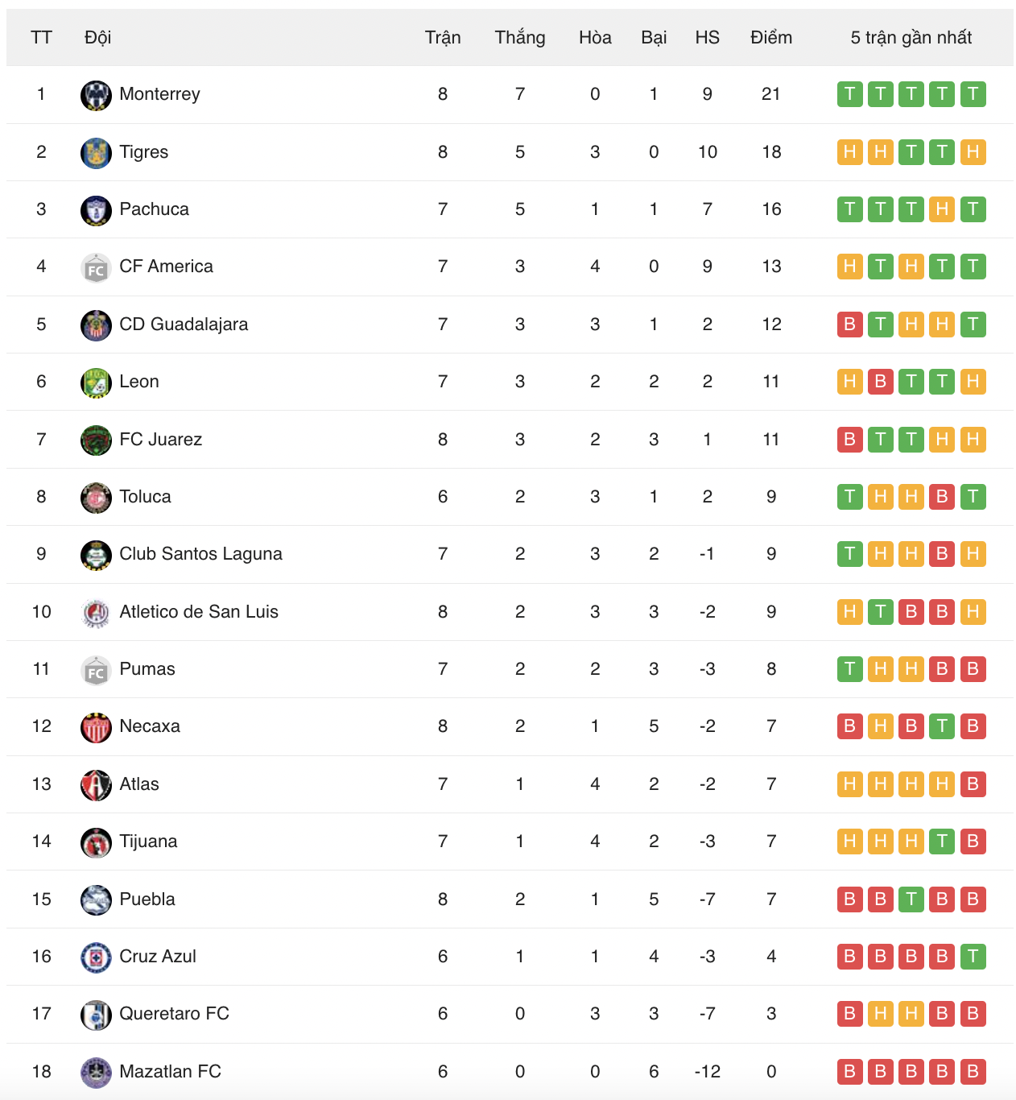The width and height of the screenshot is (1016, 1100).
Task: Click the Mazatlan FC crest icon
Action: coord(96,1072)
